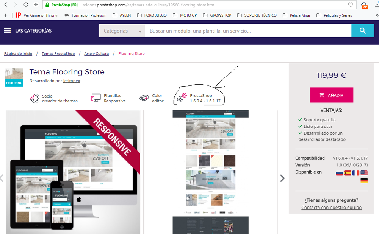Toggle the favorite heart in the address bar

[x=351, y=5]
